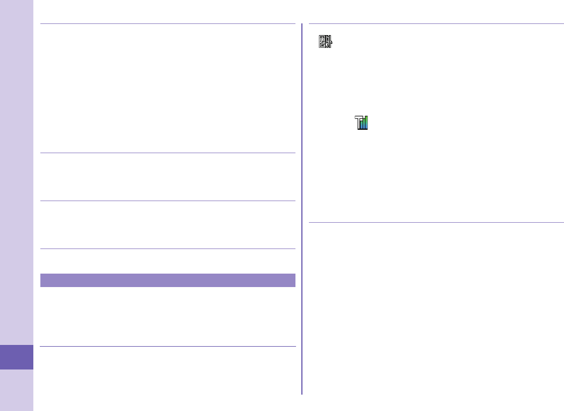The width and height of the screenshot is (564, 411).
Task: Click the rule directly above the 圏外 icon
Action: 436,24
